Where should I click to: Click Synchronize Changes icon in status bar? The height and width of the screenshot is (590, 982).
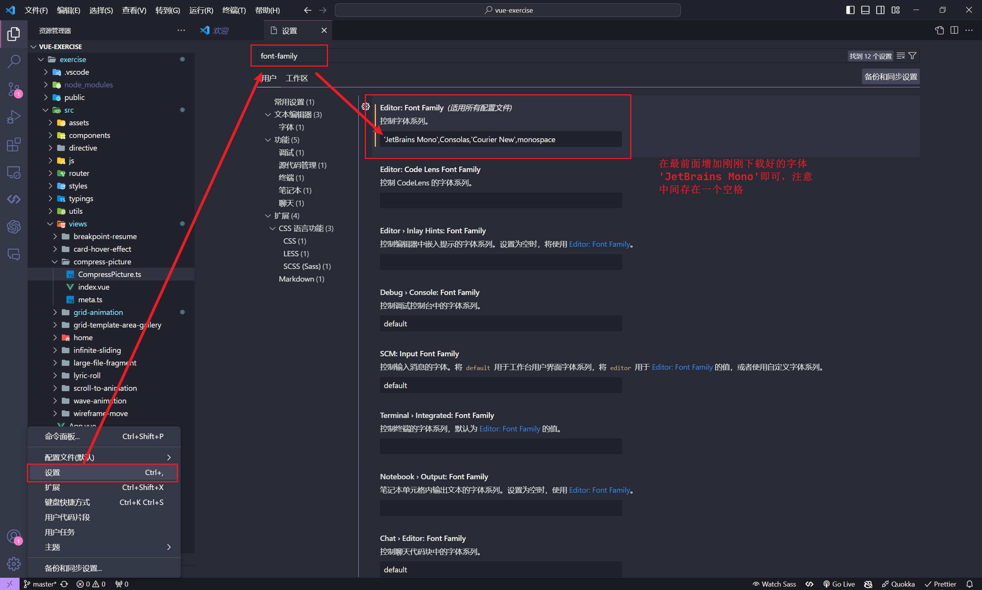[64, 584]
